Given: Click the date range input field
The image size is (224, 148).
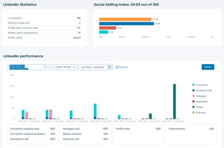Looking at the screenshot, I should pyautogui.click(x=95, y=67).
